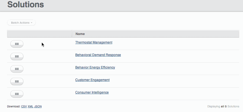The height and width of the screenshot is (112, 243).
Task: Click the reorder handle for Consumer Intelligence
Action: coord(17,94)
